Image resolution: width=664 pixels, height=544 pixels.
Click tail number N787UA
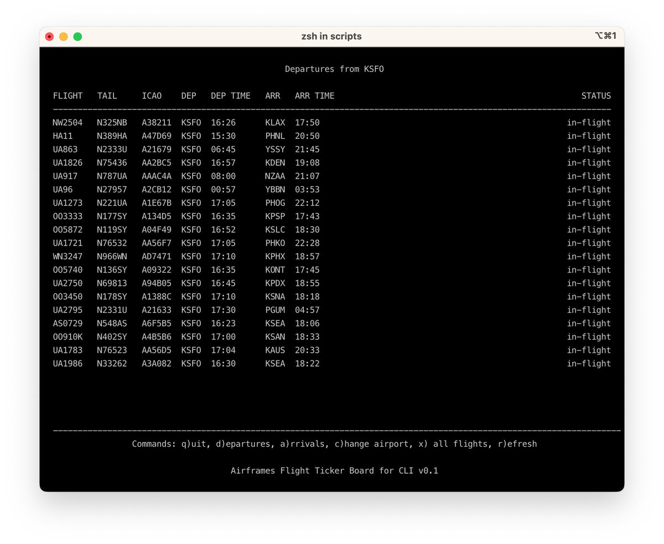point(112,176)
